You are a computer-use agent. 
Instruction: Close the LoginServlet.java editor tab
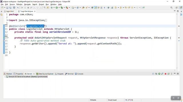35,11
